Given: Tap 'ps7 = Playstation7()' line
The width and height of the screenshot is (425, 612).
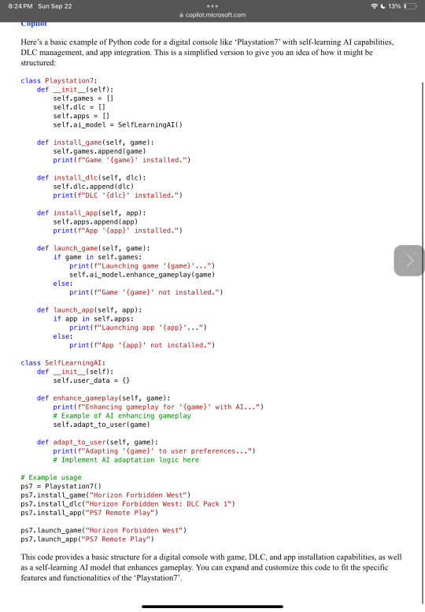Looking at the screenshot, I should pyautogui.click(x=61, y=486).
